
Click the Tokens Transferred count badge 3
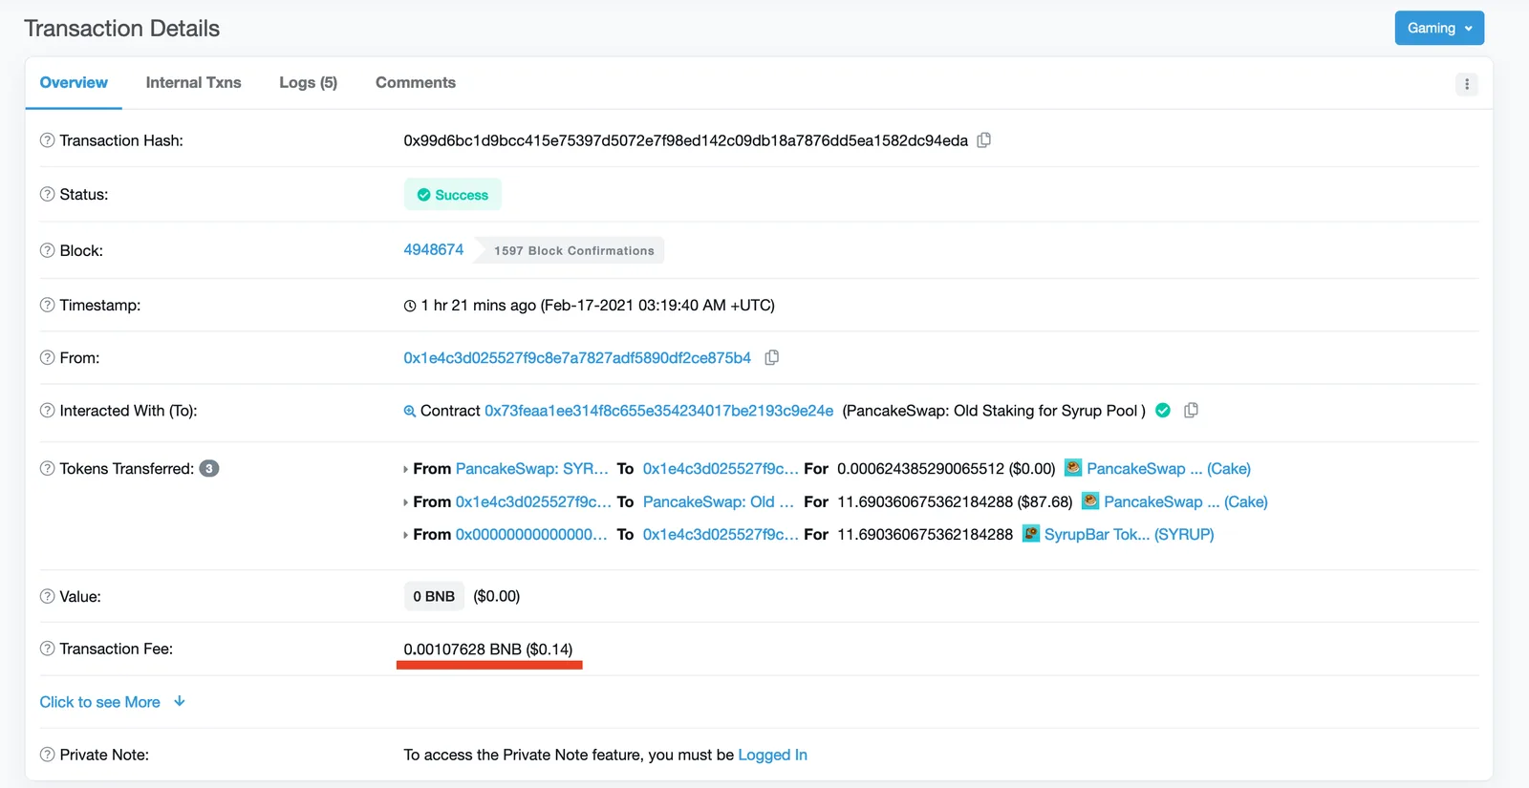[x=209, y=468]
